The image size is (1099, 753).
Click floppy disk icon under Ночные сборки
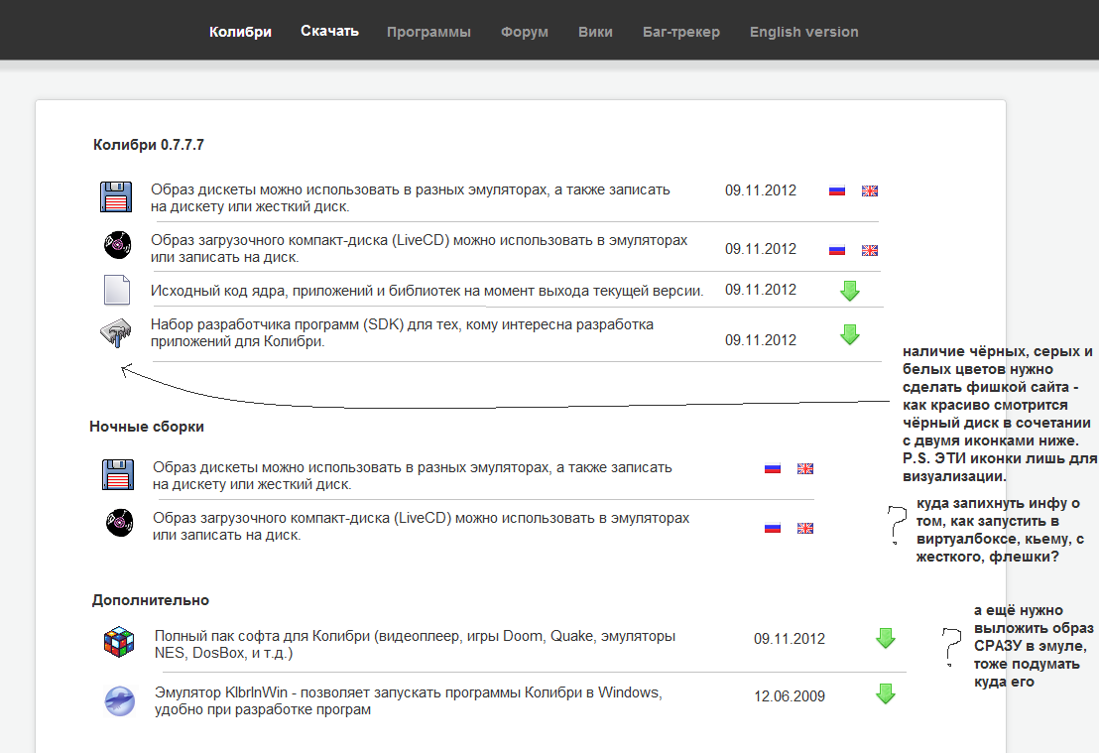click(x=117, y=474)
